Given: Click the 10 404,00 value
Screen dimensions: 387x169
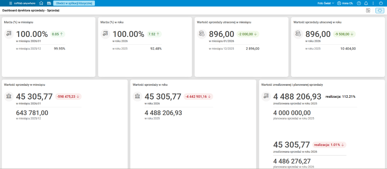Looking at the screenshot, I should pos(348,49).
